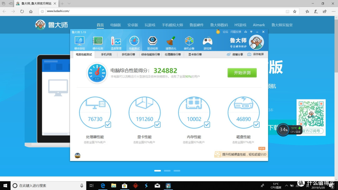Viewport: 338px width, 190px height.
Task: Click browser share icon
Action: 325,11
